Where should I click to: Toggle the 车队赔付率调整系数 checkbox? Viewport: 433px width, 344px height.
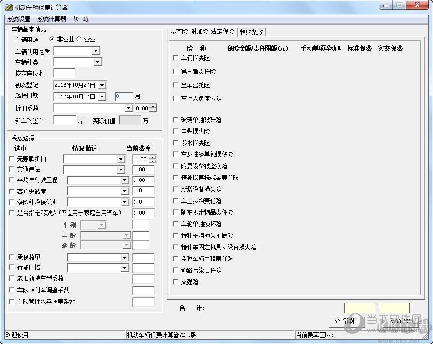pyautogui.click(x=12, y=290)
